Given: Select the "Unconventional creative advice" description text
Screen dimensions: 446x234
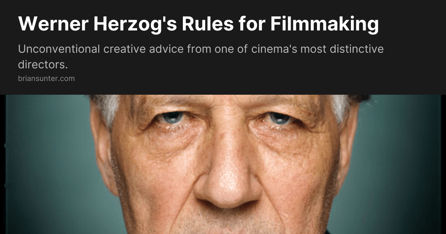Looking at the screenshot, I should pos(201,57).
